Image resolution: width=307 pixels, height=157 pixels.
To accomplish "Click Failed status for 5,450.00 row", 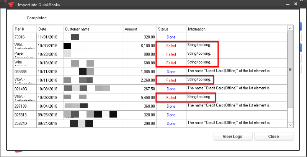I will [x=171, y=98].
